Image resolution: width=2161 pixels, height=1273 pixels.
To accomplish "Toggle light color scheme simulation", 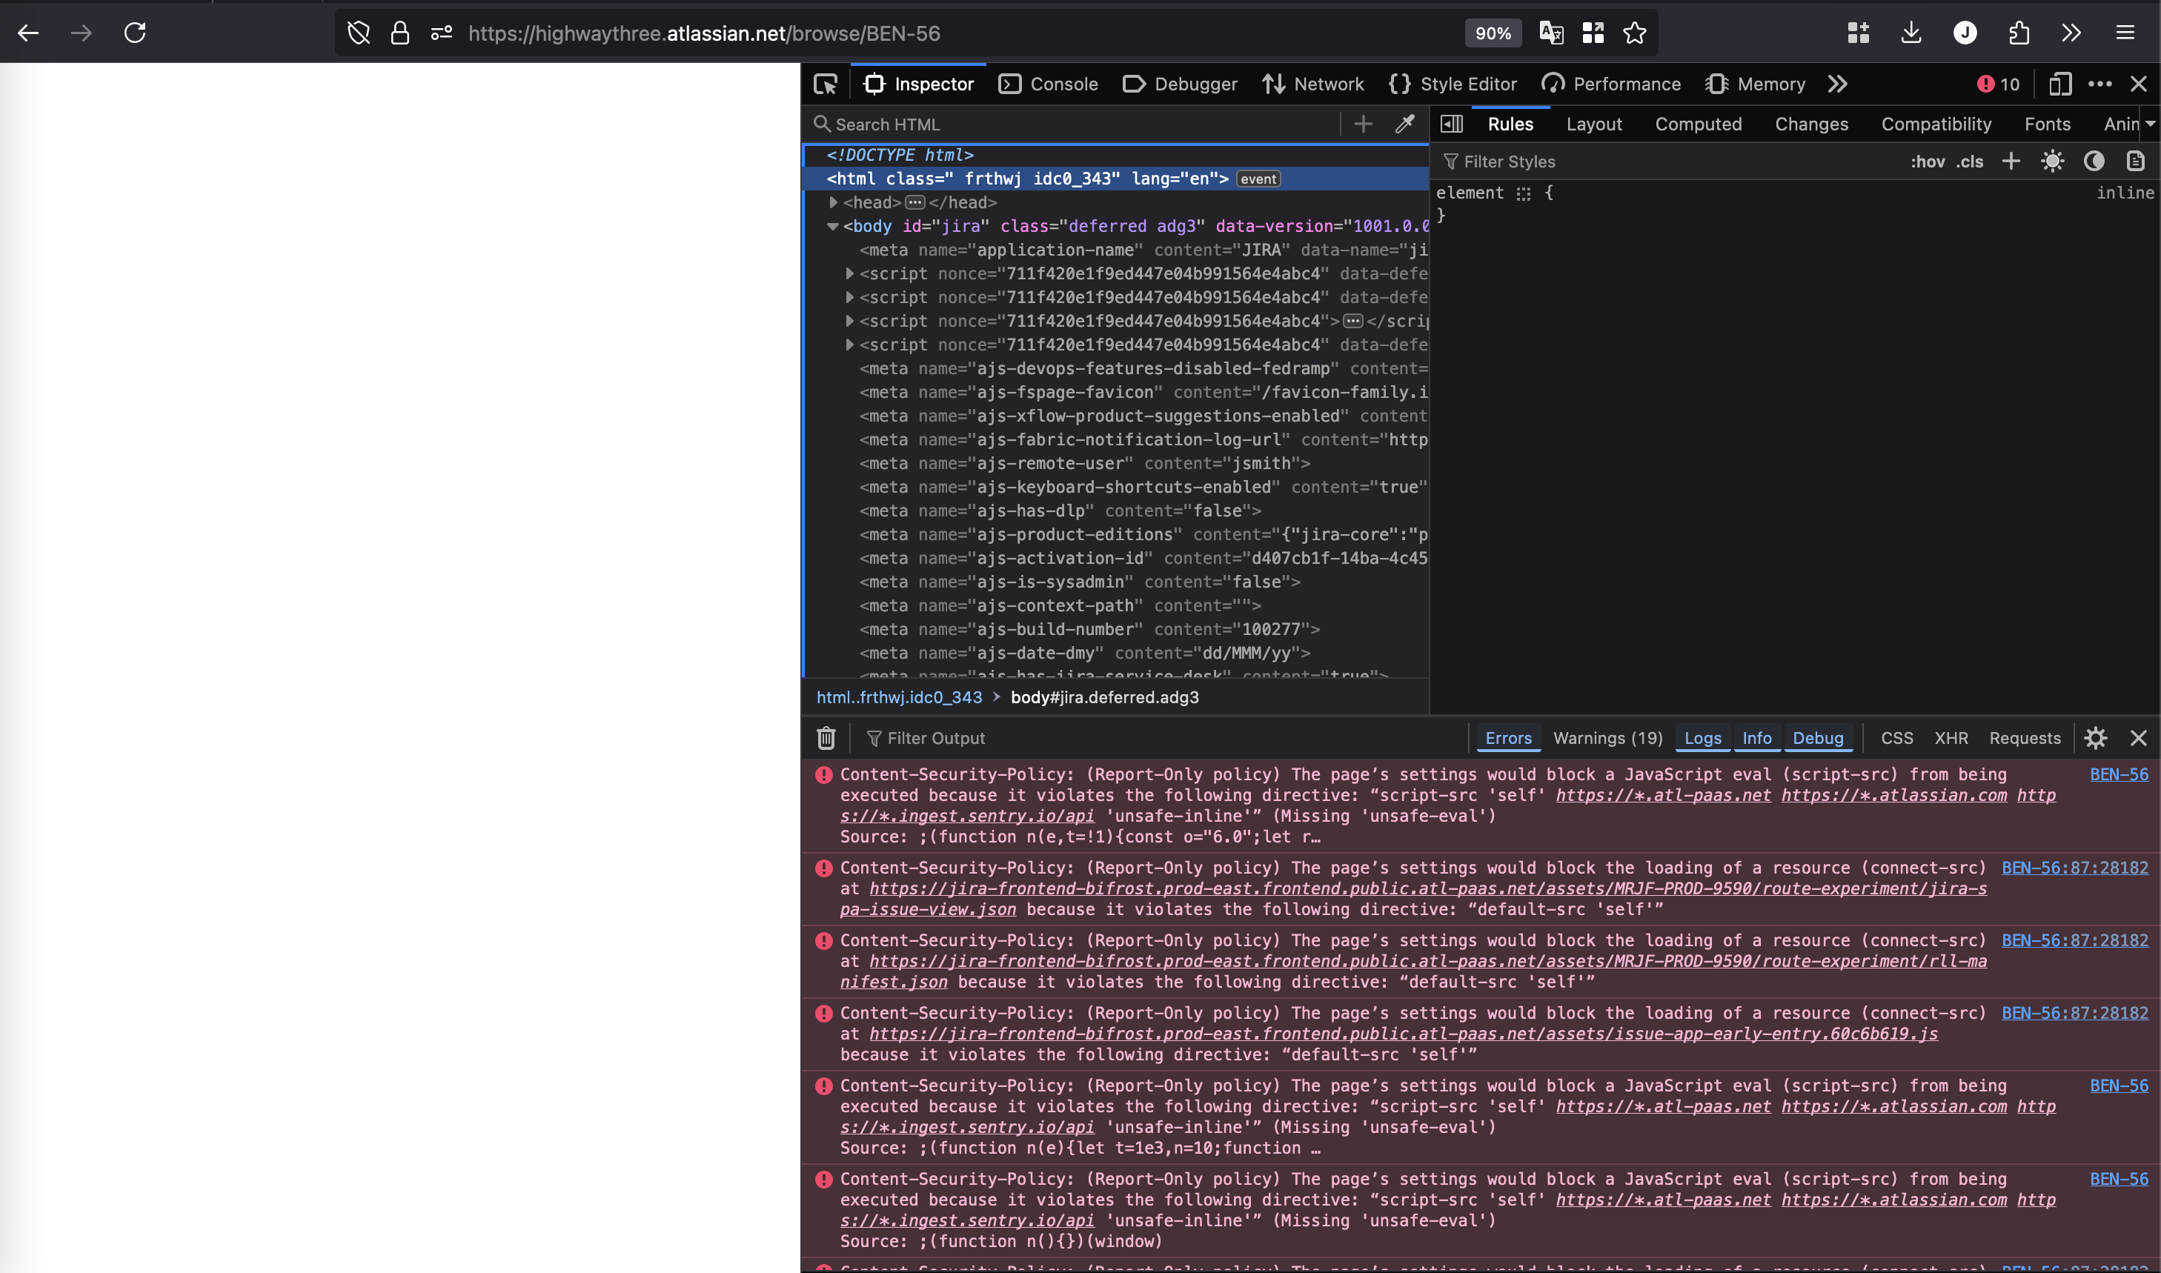I will pos(2052,162).
